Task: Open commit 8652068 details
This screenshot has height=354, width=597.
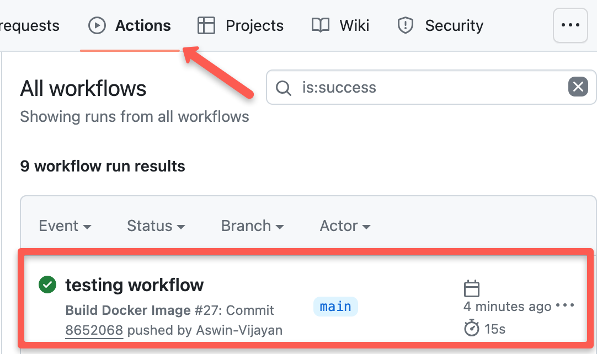Action: [94, 330]
